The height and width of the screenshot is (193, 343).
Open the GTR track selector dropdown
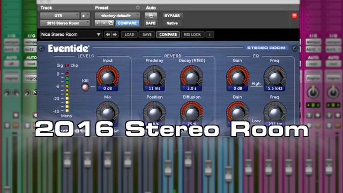pyautogui.click(x=59, y=16)
